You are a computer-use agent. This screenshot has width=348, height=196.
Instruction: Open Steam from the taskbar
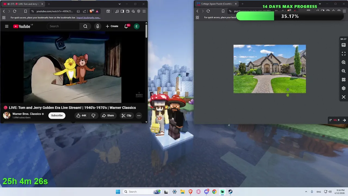tap(230, 192)
